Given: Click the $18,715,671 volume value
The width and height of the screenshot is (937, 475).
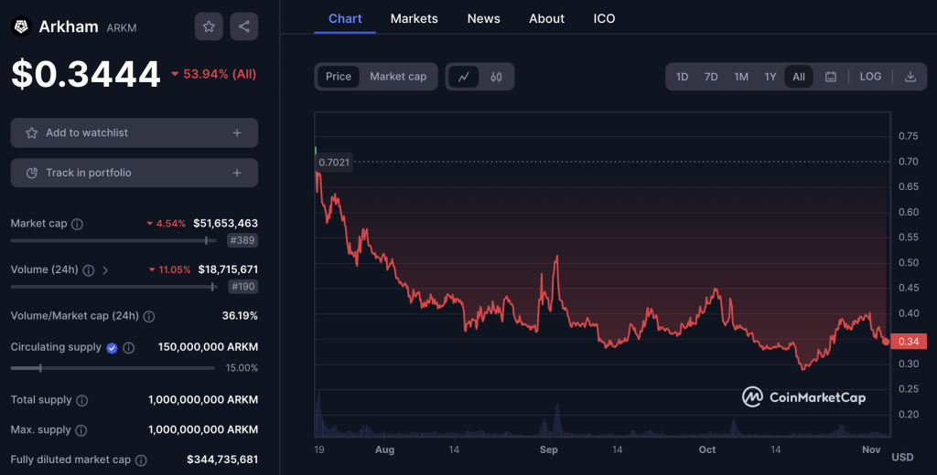Looking at the screenshot, I should [x=228, y=269].
